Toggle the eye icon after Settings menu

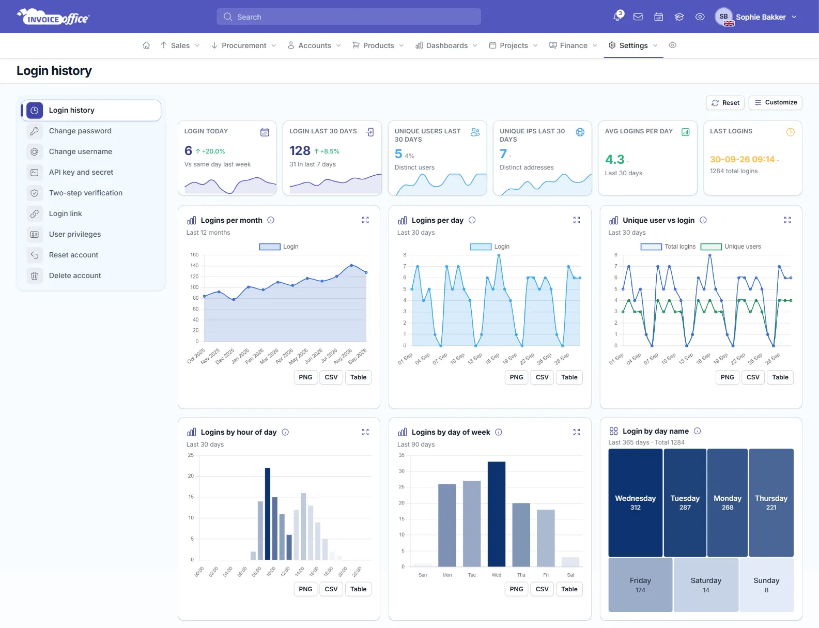coord(673,45)
